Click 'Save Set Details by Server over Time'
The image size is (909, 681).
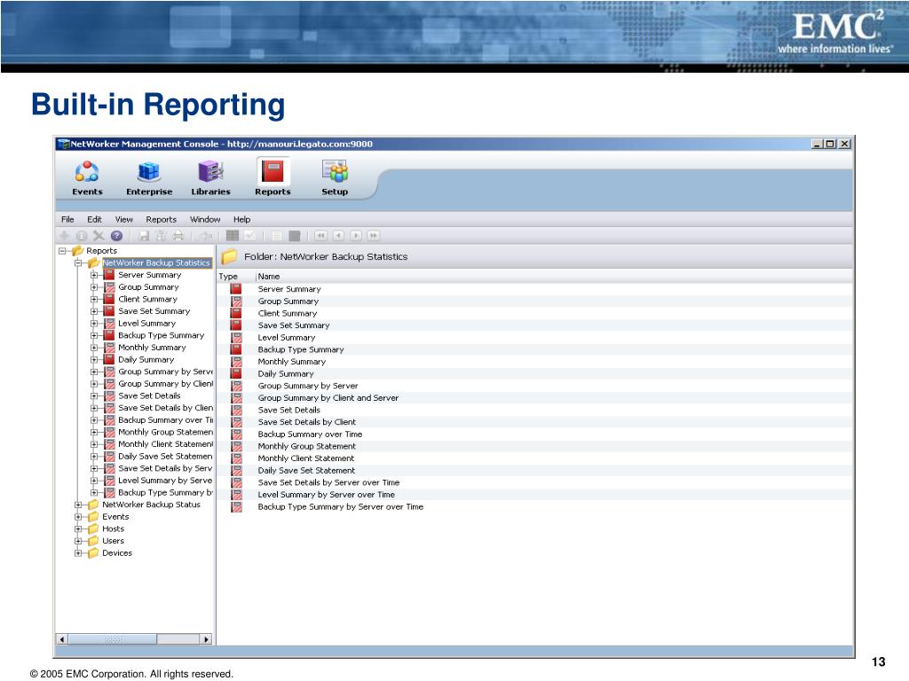[328, 482]
